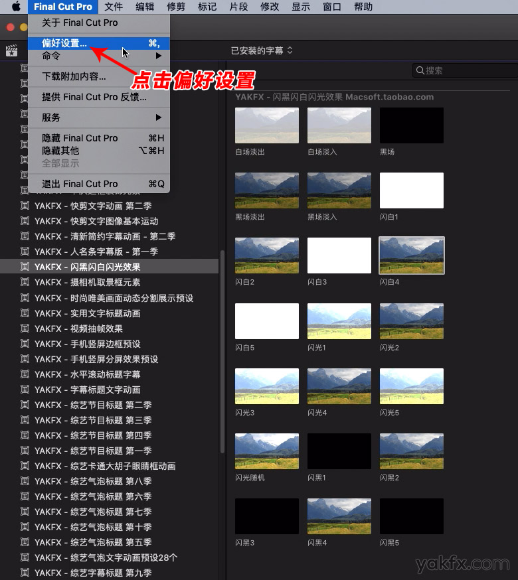Select the 闪黑4 thumbnail

(x=339, y=516)
